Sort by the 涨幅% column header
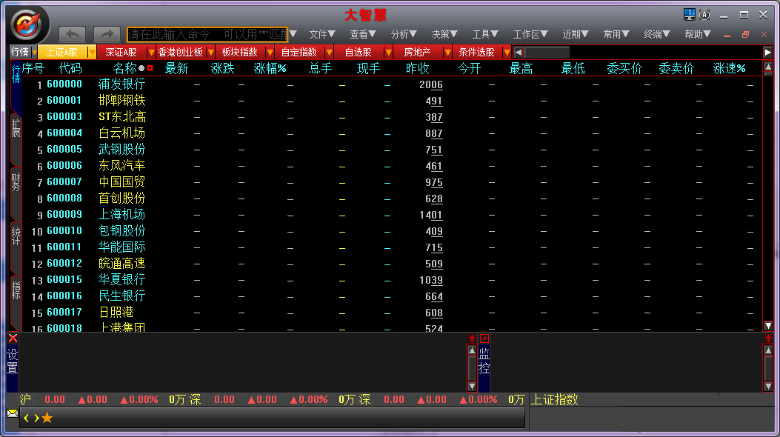The height and width of the screenshot is (437, 780). 270,68
